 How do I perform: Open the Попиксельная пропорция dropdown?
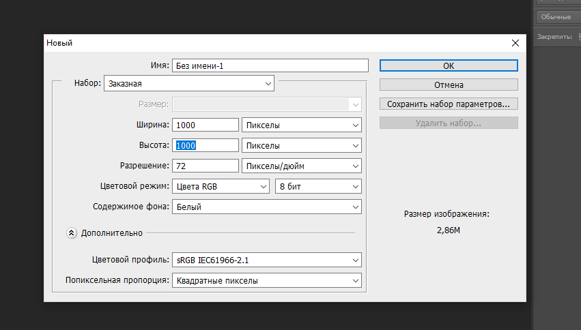coord(267,280)
